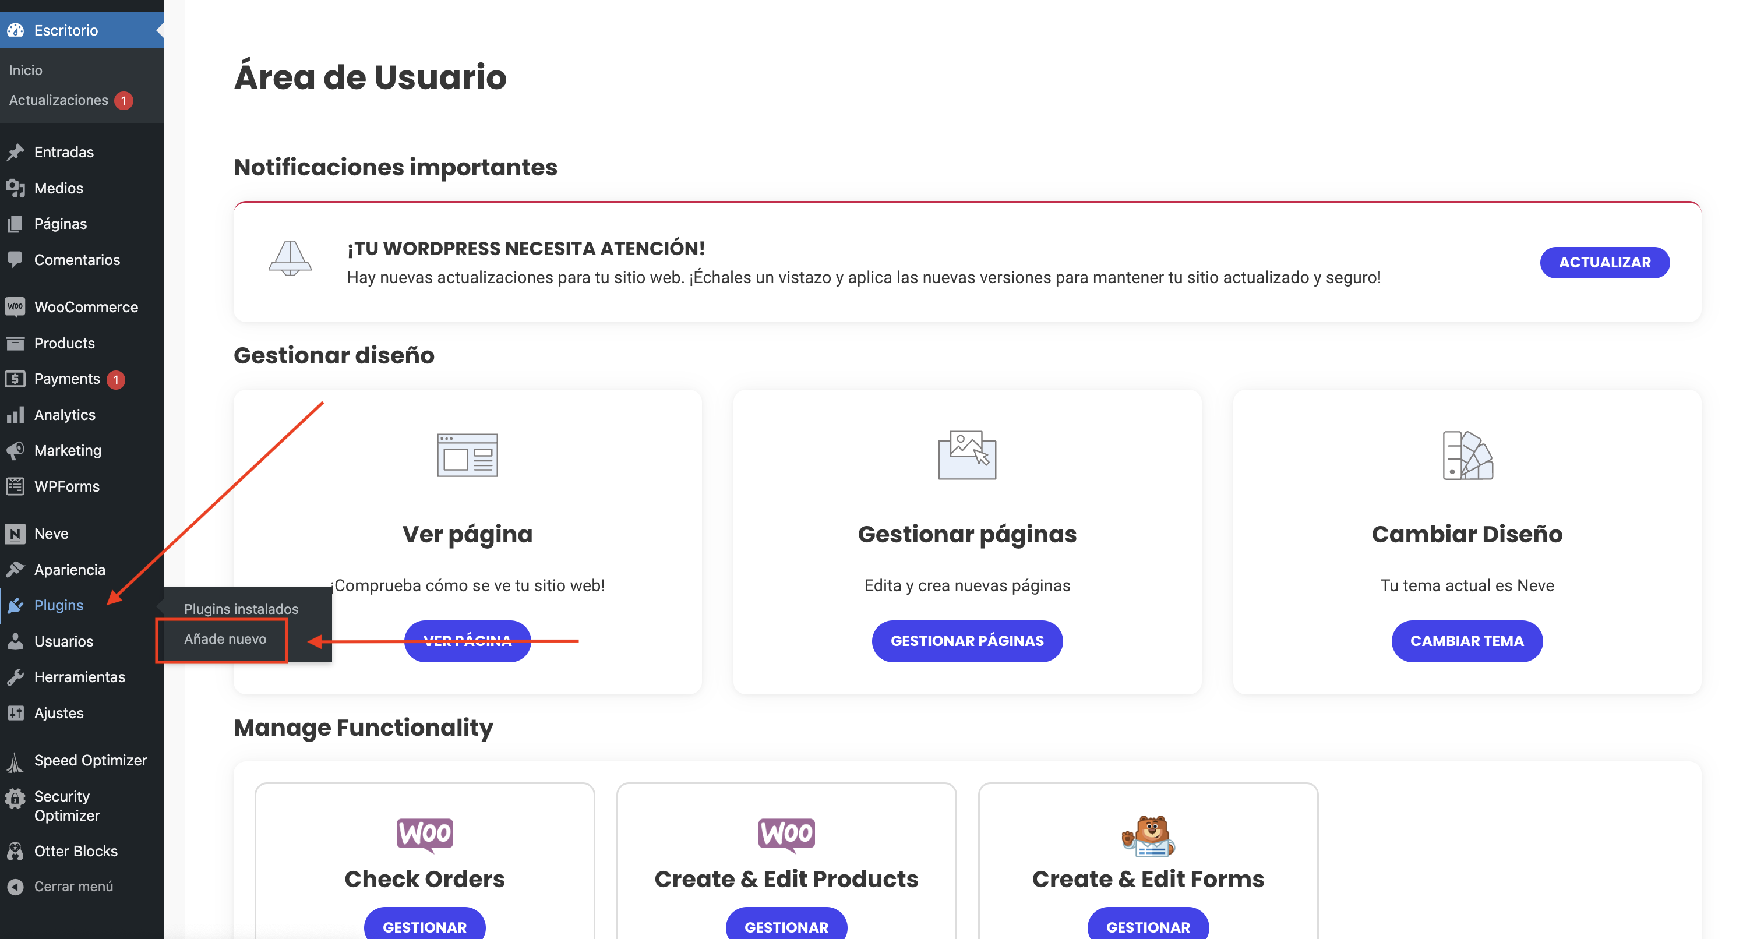Open the Apariencia sidebar menu
The image size is (1750, 939).
click(x=69, y=569)
